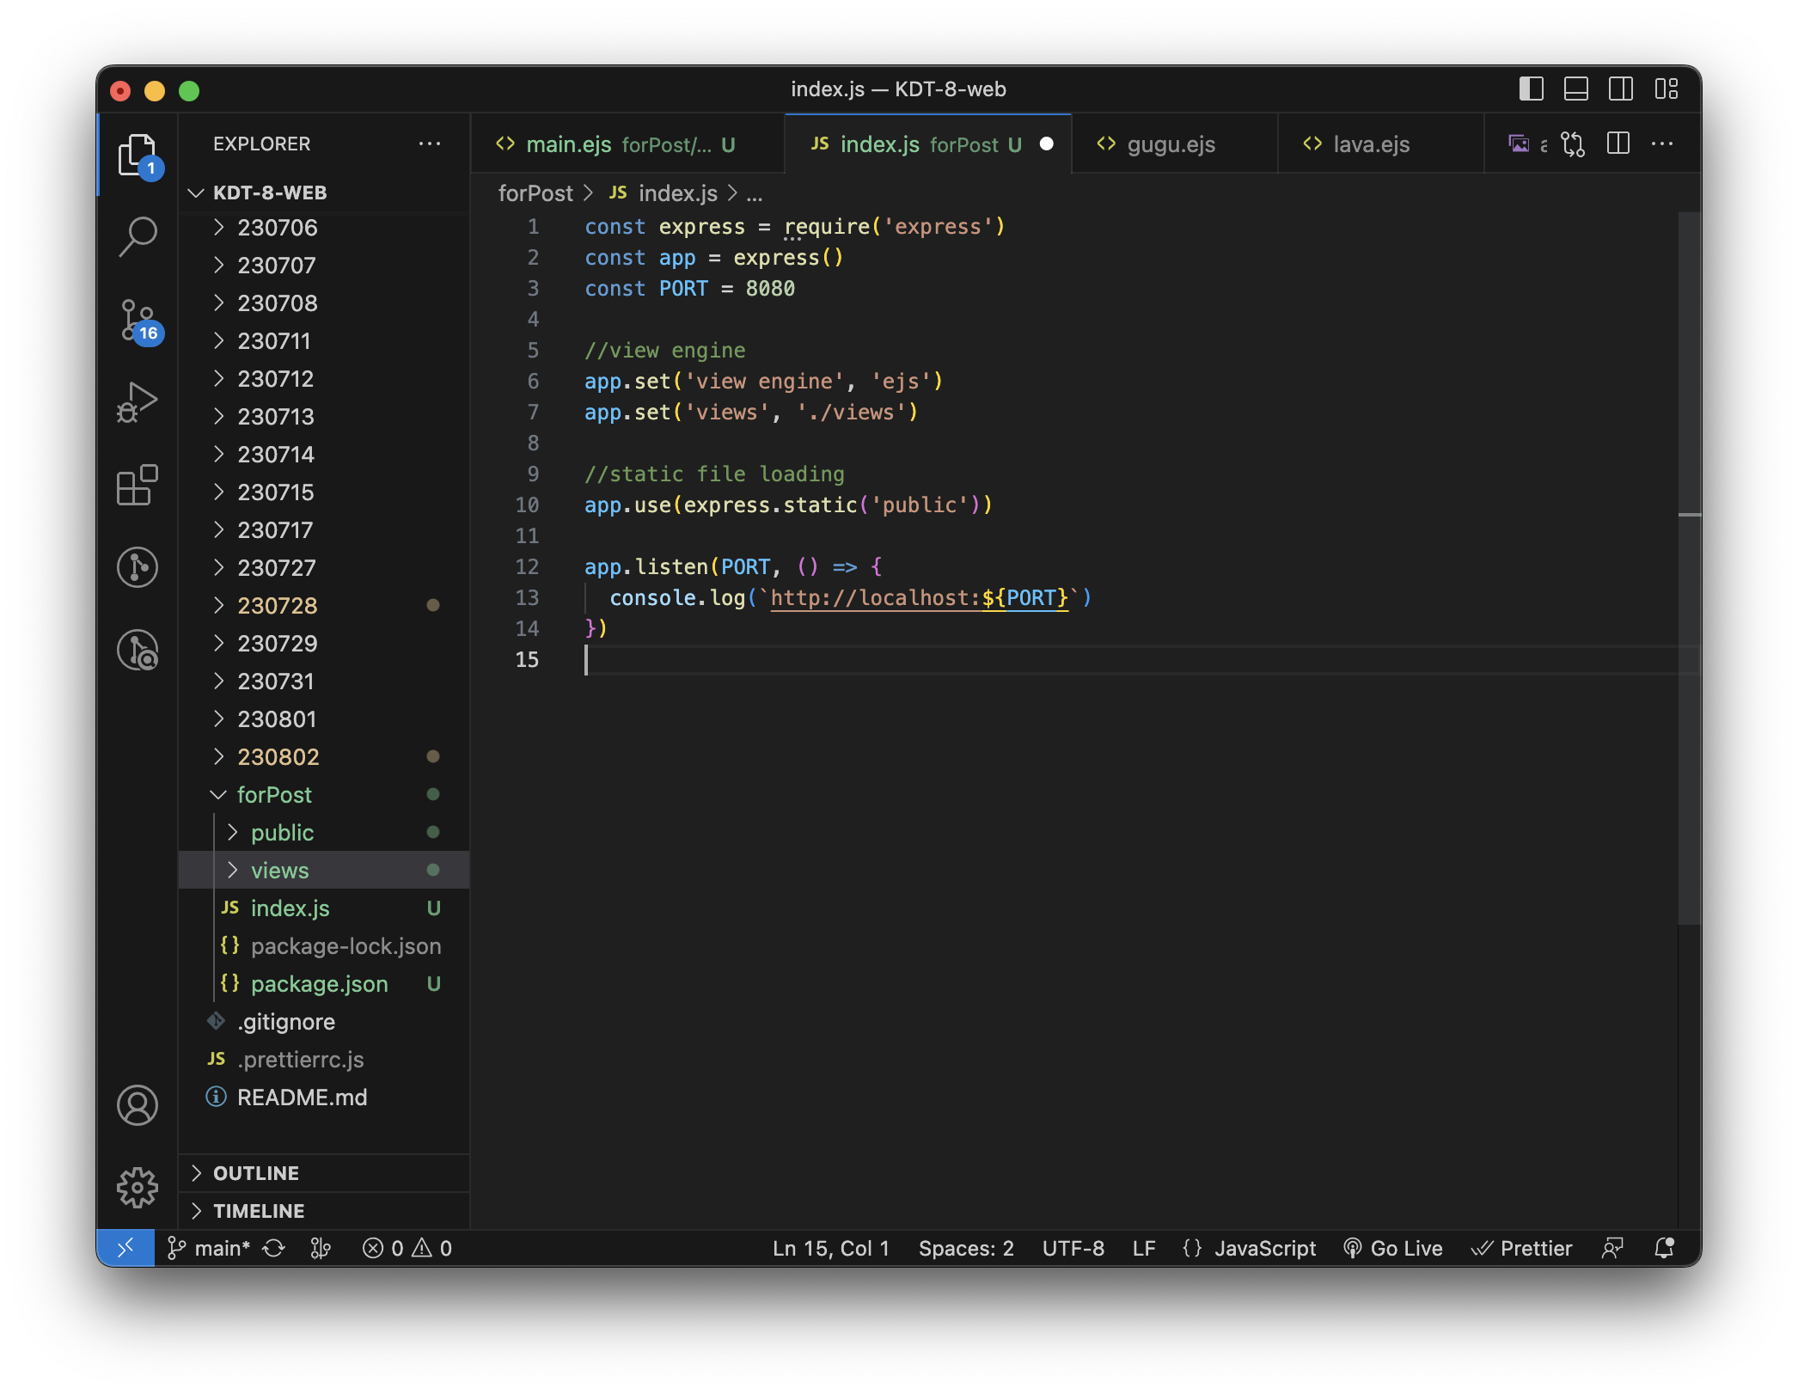Click Ln 15, Col 1 status
Viewport: 1798px width, 1394px height.
tap(830, 1248)
